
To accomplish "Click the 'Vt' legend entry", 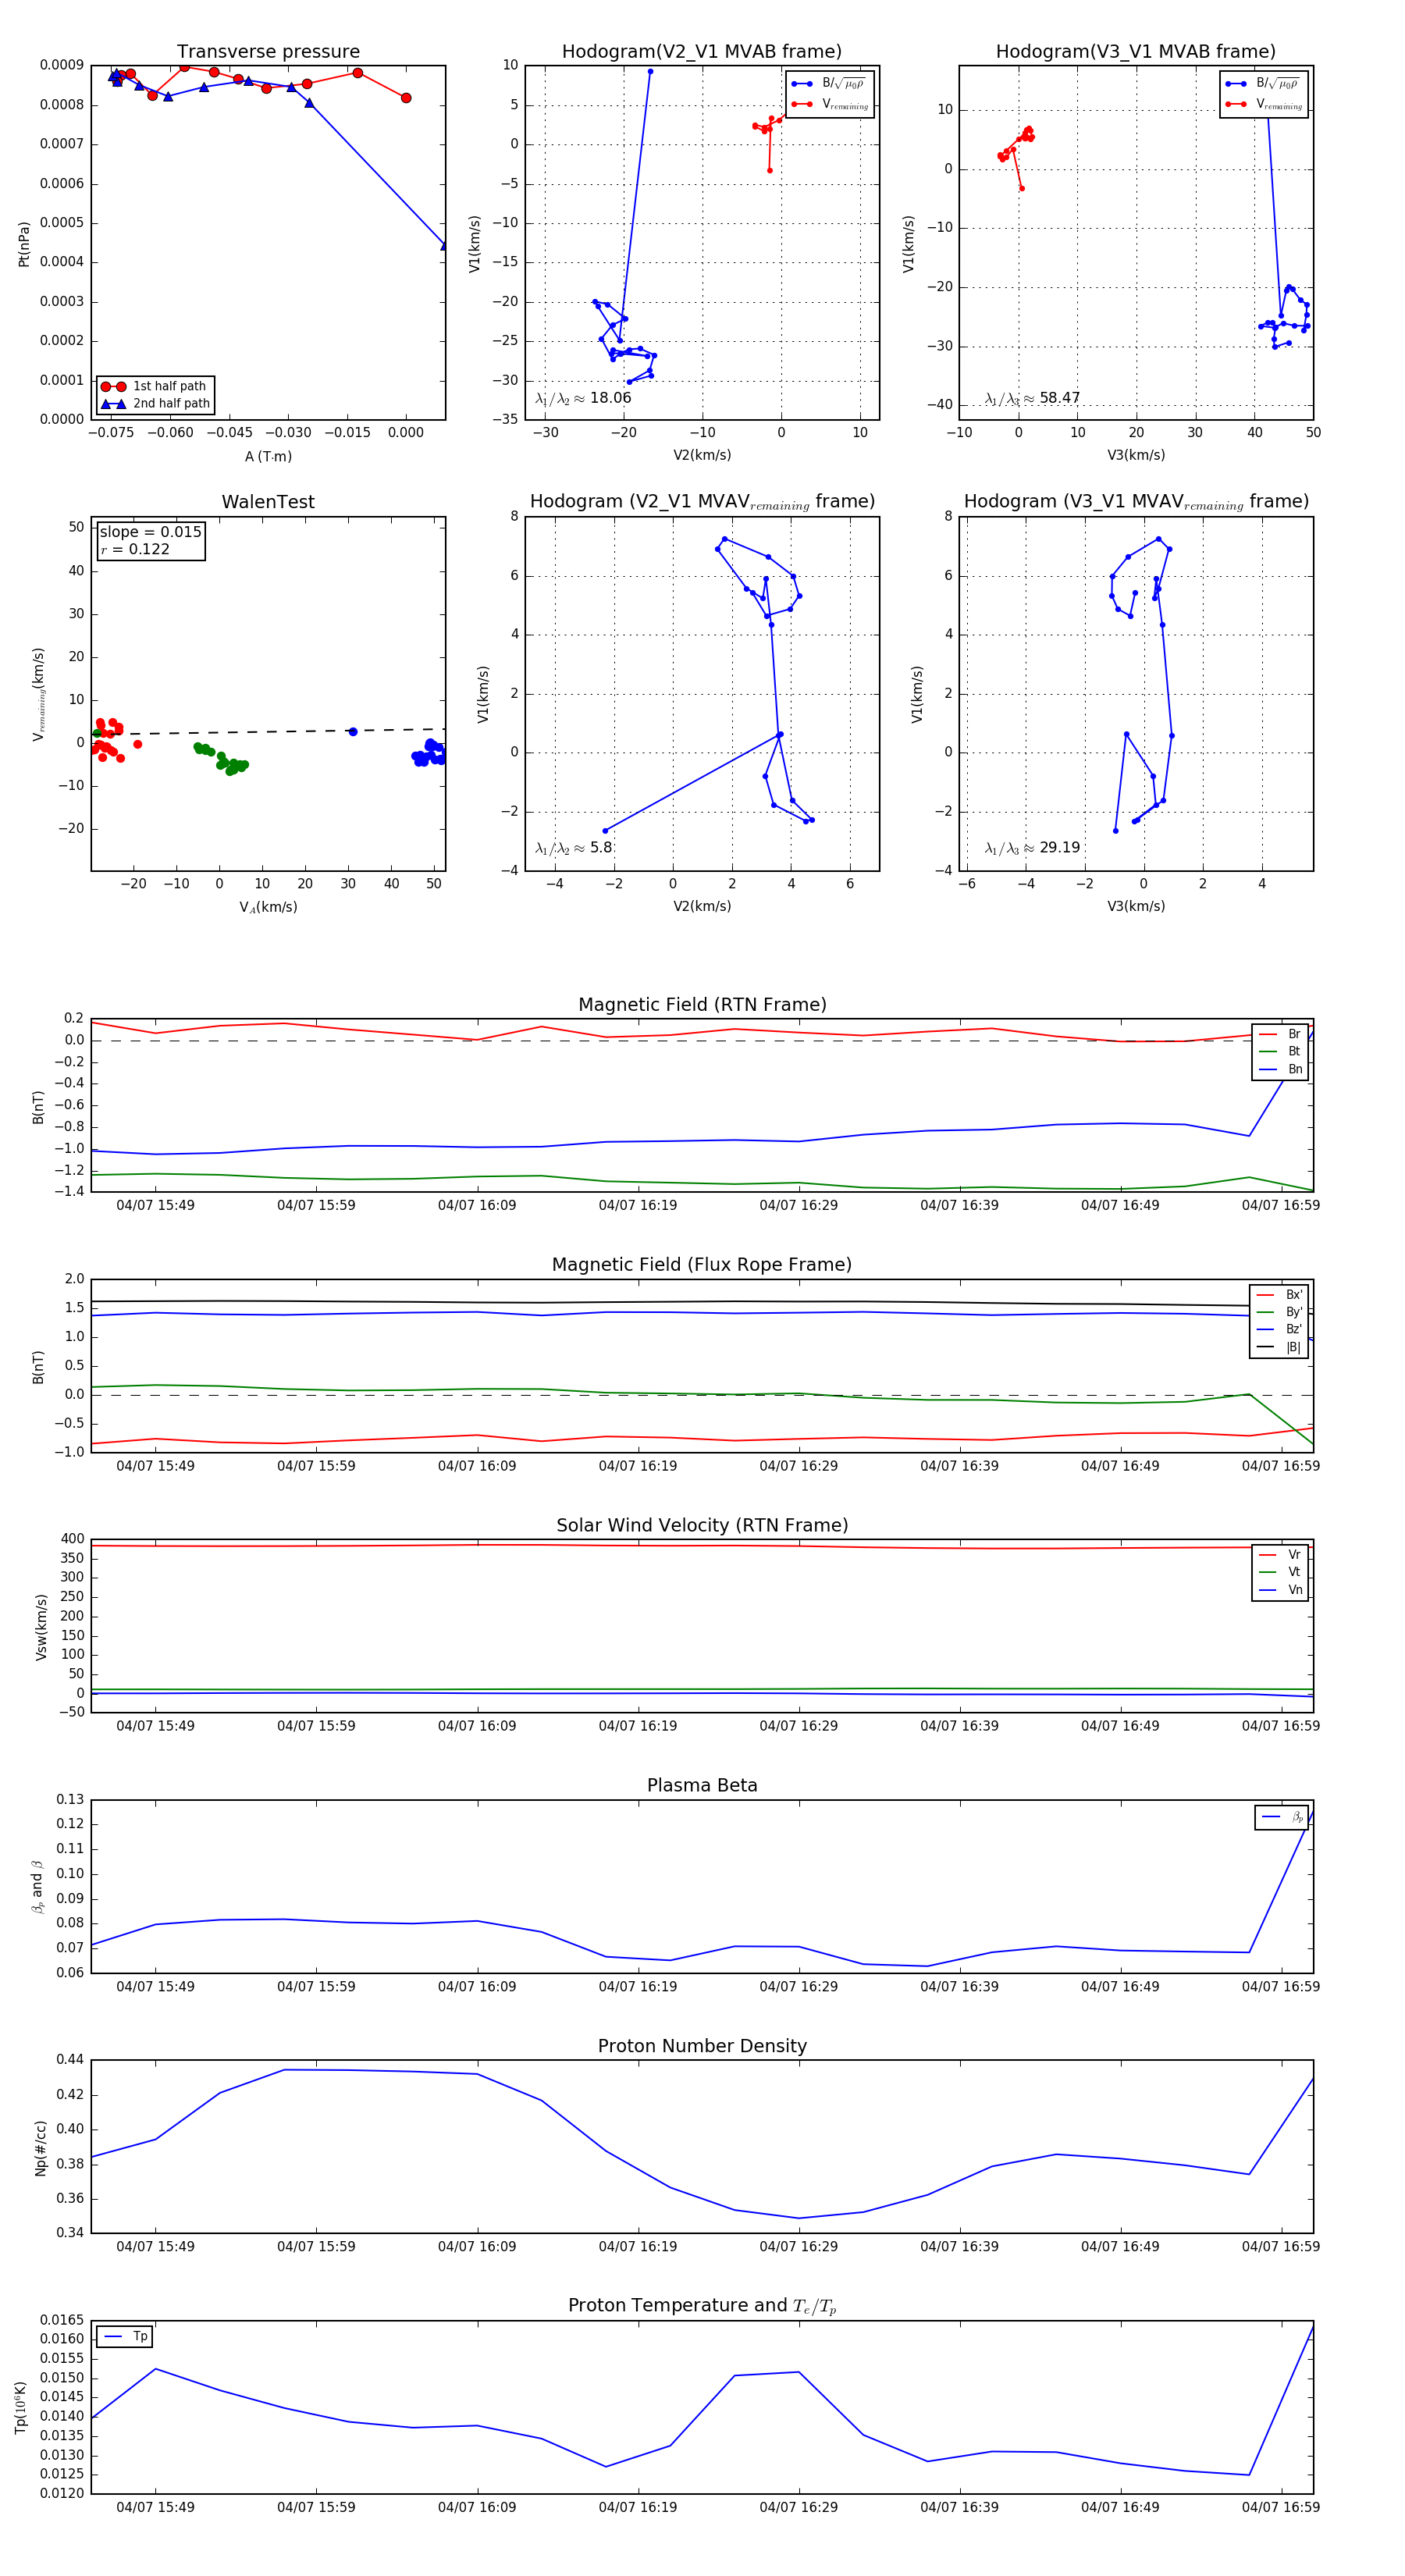I will click(1281, 1572).
